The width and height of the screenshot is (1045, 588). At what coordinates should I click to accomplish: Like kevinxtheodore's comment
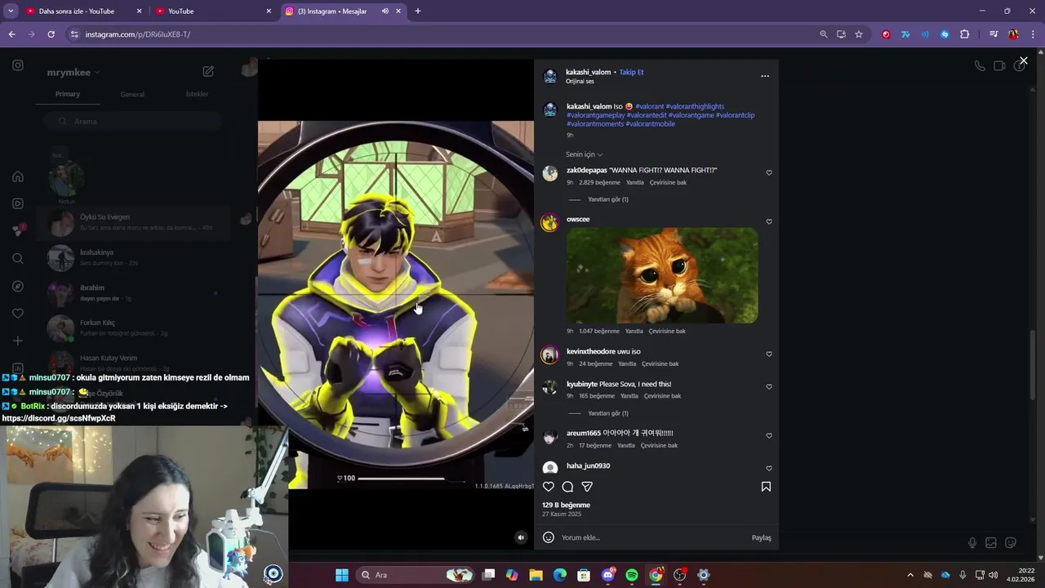(769, 354)
